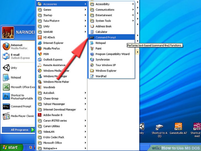The width and height of the screenshot is (201, 151).
Task: Click the Calculator icon
Action: click(x=92, y=32)
